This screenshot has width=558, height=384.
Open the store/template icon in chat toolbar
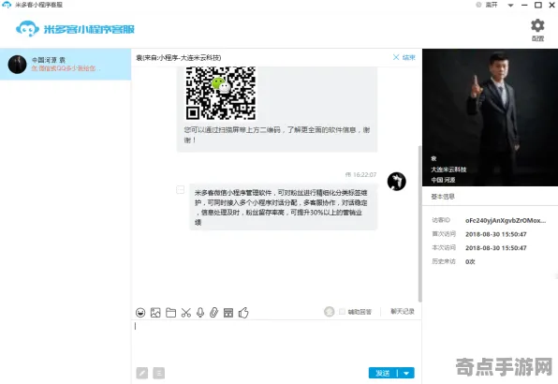[228, 313]
